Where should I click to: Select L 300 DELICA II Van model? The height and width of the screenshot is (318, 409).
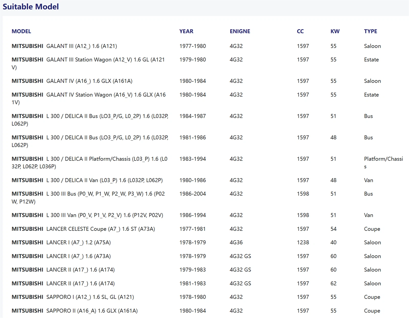click(x=87, y=180)
